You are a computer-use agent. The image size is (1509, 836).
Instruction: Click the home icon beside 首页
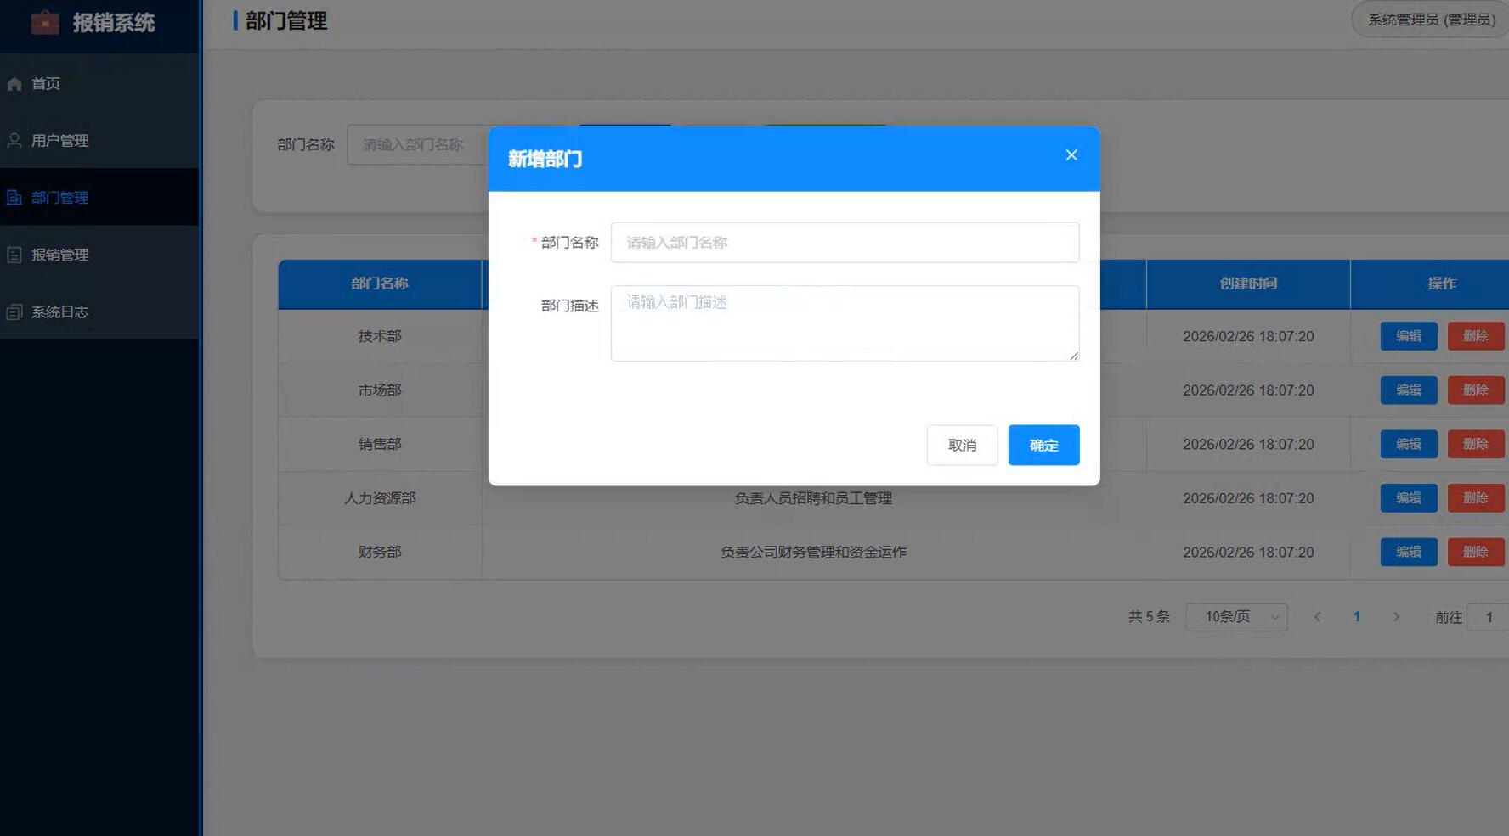14,83
